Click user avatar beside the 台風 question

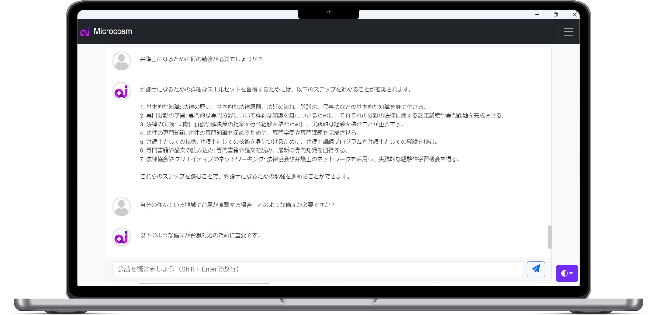pyautogui.click(x=122, y=207)
